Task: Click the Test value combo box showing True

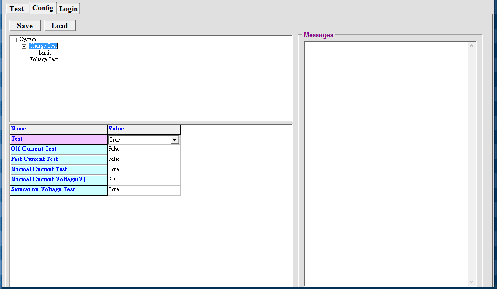Action: click(143, 140)
